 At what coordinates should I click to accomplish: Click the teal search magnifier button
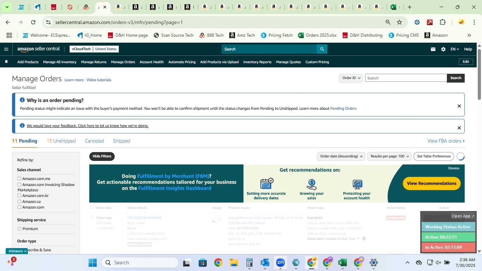point(322,49)
